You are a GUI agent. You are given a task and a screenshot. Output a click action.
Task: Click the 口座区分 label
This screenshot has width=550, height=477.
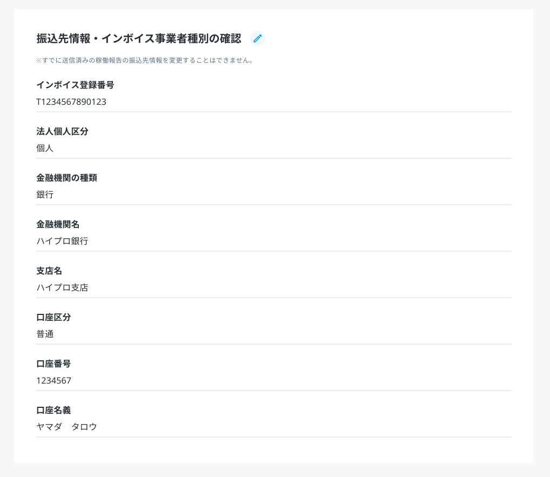53,318
